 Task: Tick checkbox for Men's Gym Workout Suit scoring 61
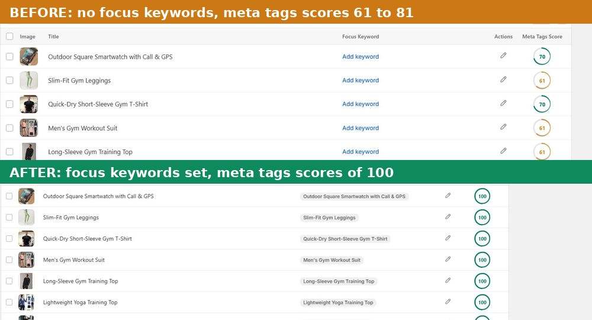[x=9, y=127]
